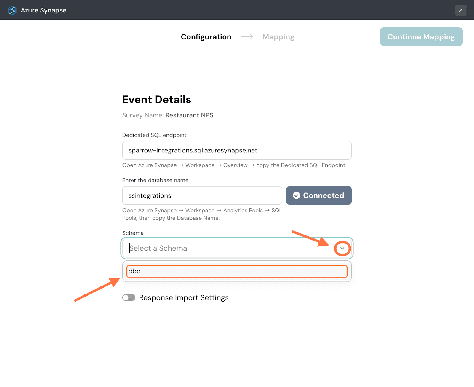Click the Connected button
Viewport: 474px width, 387px height.
pos(319,195)
